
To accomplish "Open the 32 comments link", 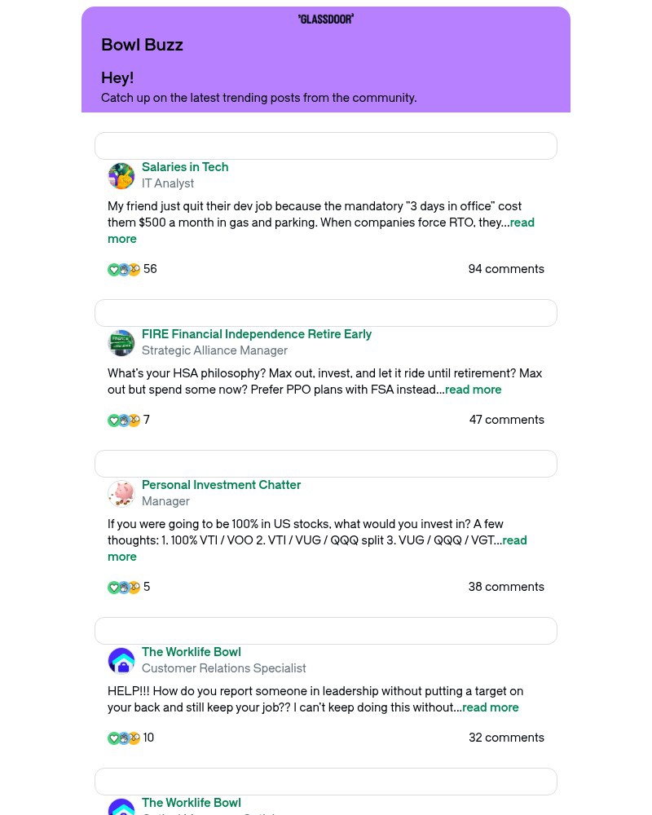I will point(506,738).
